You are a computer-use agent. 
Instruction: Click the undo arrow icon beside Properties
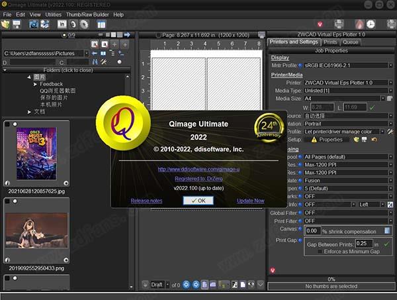pyautogui.click(x=375, y=140)
